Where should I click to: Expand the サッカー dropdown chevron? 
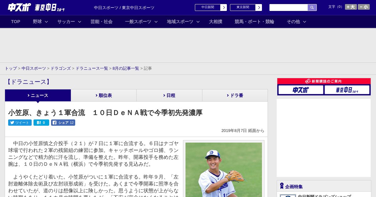click(x=80, y=22)
